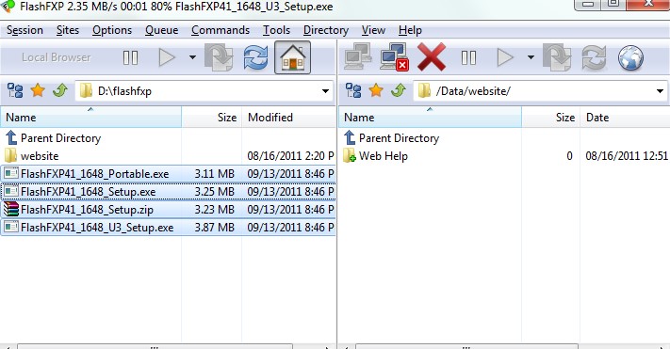Pause transfer in local pane toolbar
Viewport: 670px width, 349px height.
pos(130,57)
